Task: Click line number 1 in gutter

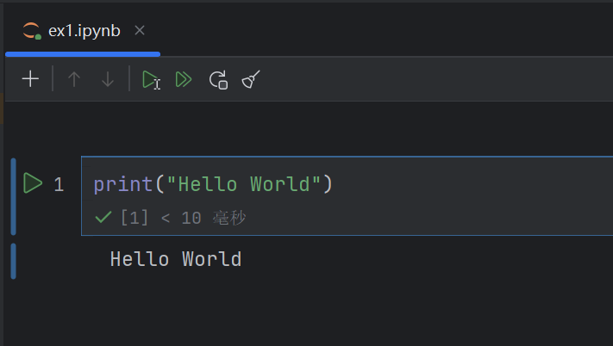Action: pos(59,184)
